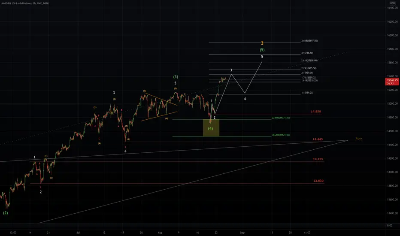Select the green 38.20%(14521.50) retracement label
400x236 pixels.
click(x=281, y=135)
